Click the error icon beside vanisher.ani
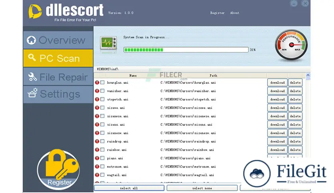The height and width of the screenshot is (193, 334). (x=97, y=91)
